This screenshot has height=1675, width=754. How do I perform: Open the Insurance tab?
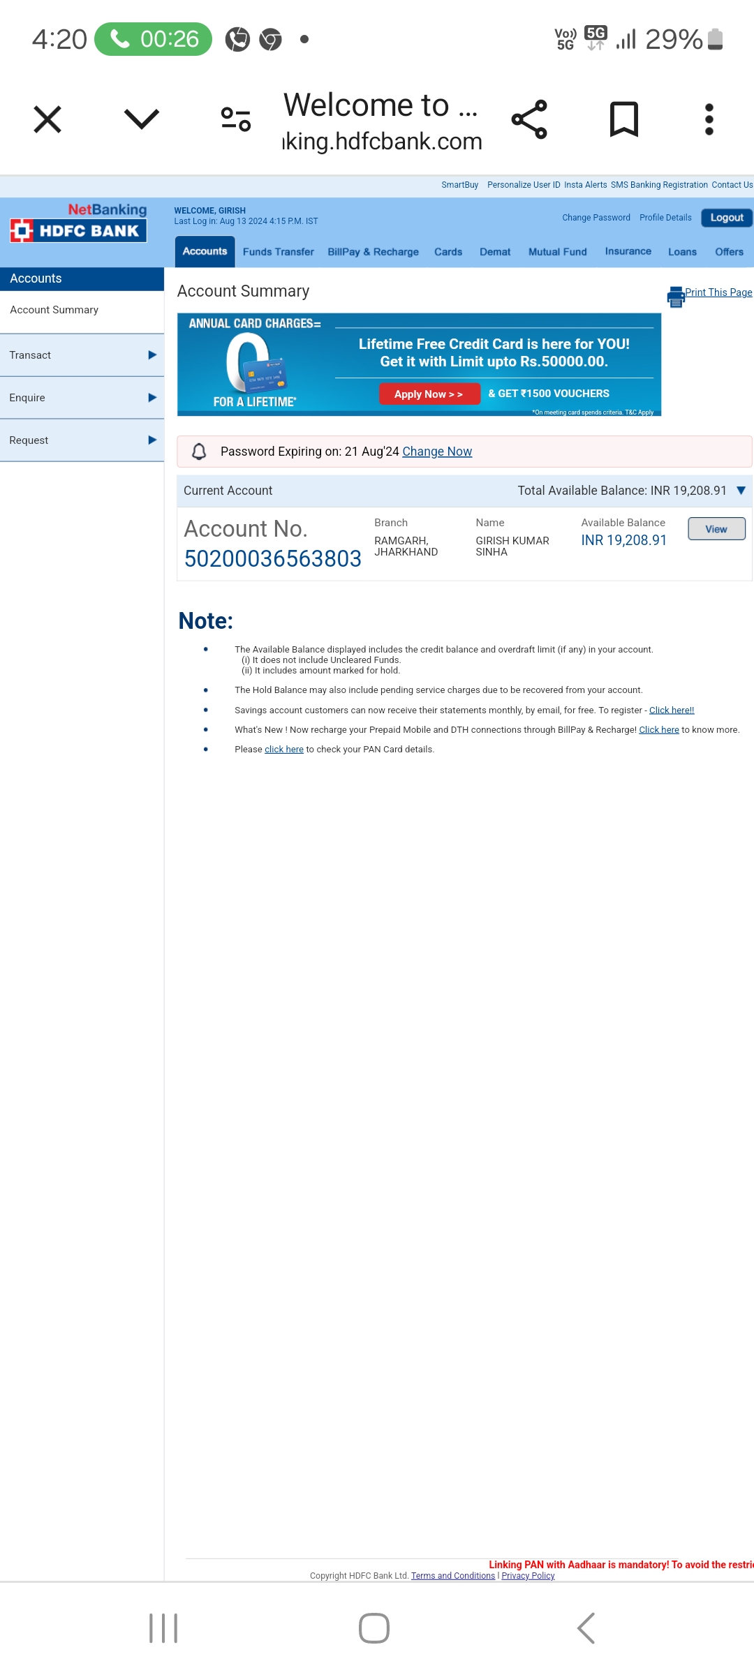628,251
